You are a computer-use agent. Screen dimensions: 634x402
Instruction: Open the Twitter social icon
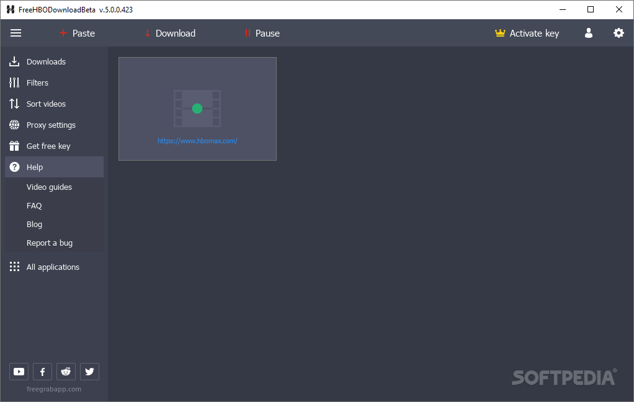pos(89,371)
